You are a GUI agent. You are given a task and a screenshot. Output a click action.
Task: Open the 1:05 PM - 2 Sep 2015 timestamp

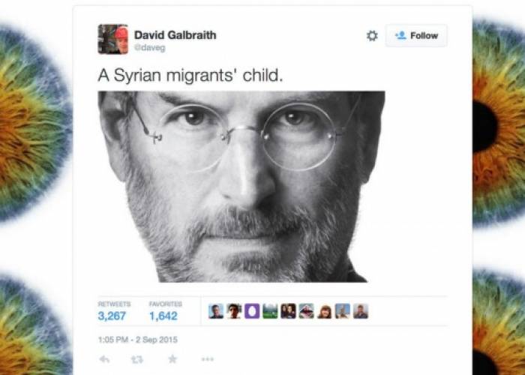(137, 340)
